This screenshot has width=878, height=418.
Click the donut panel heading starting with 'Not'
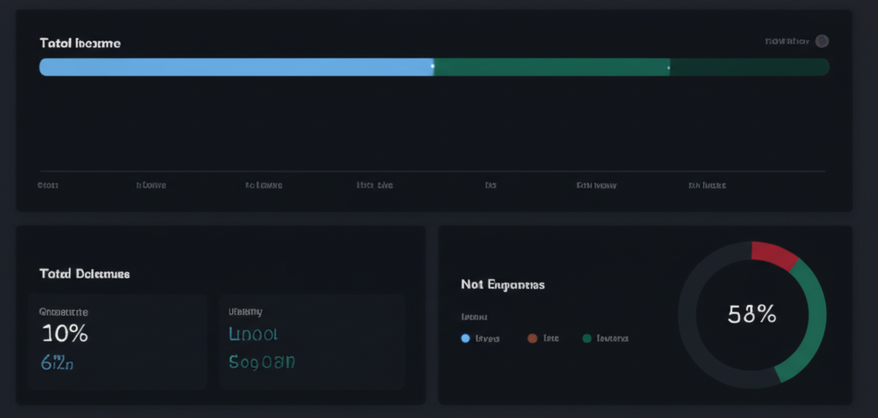(x=502, y=285)
